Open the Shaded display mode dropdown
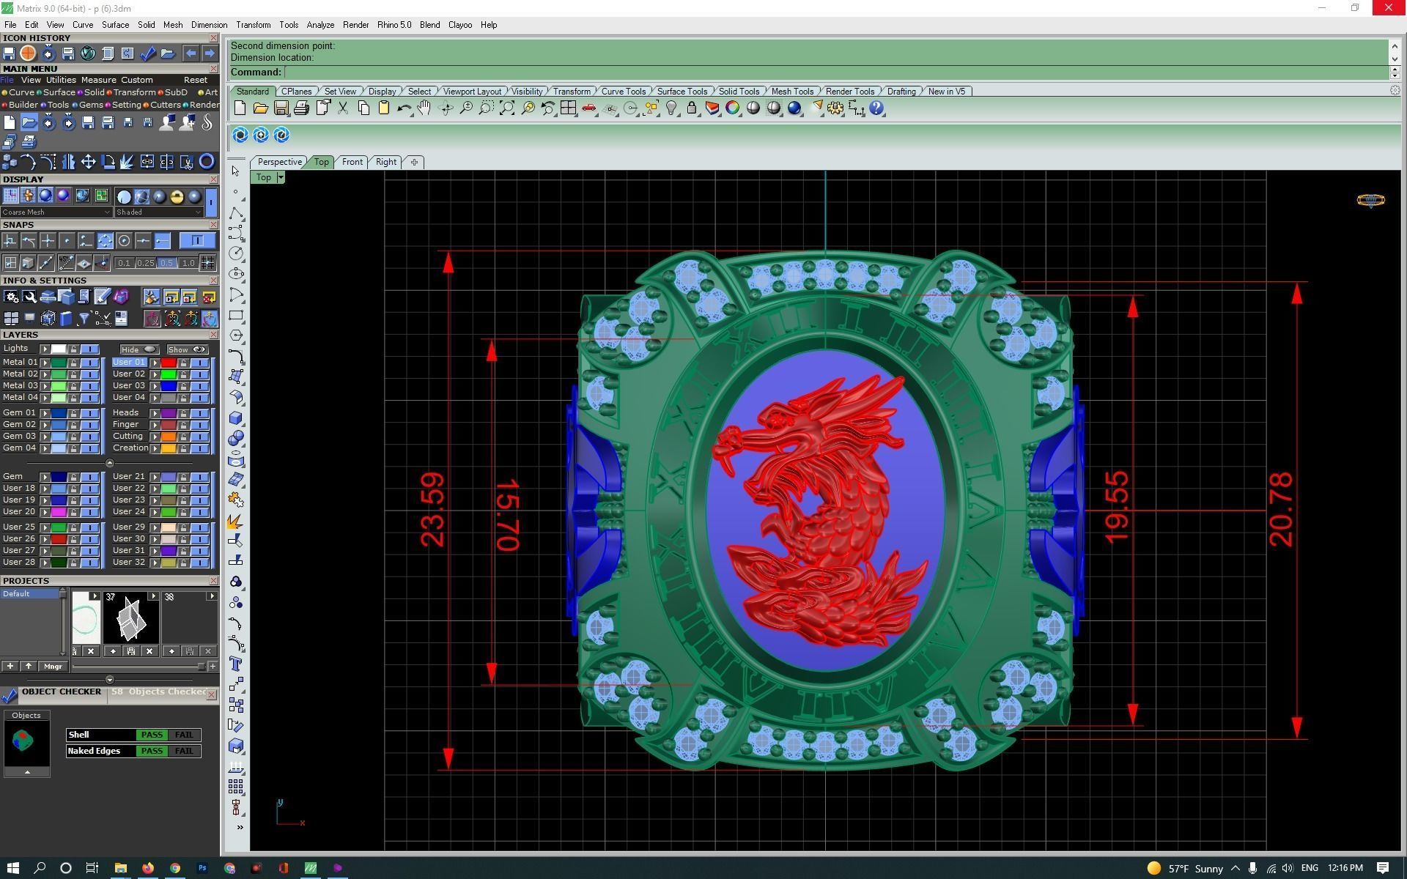1407x879 pixels. (197, 212)
